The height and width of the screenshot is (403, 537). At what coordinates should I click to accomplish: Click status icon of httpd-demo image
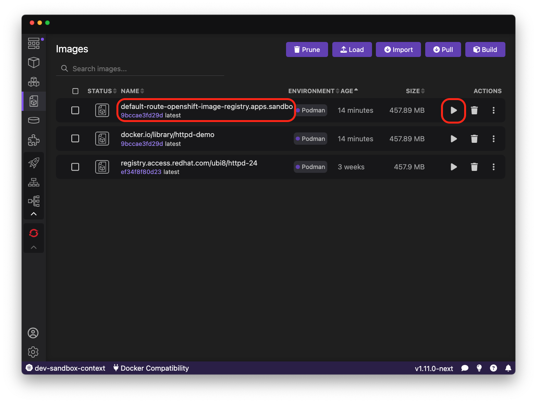102,139
